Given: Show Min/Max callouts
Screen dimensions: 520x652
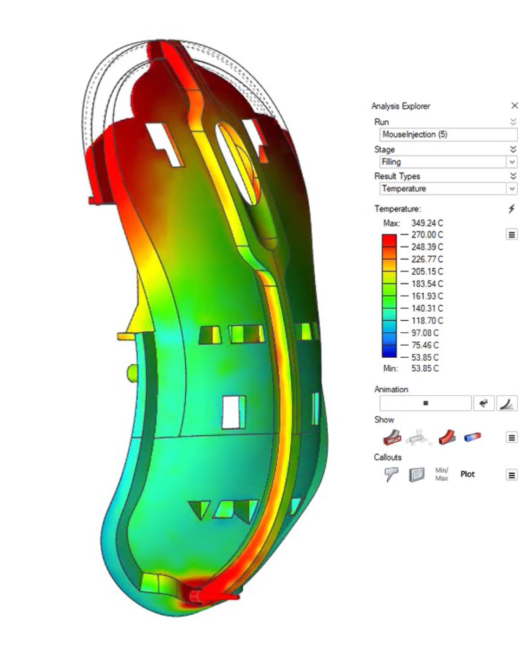Looking at the screenshot, I should 441,475.
